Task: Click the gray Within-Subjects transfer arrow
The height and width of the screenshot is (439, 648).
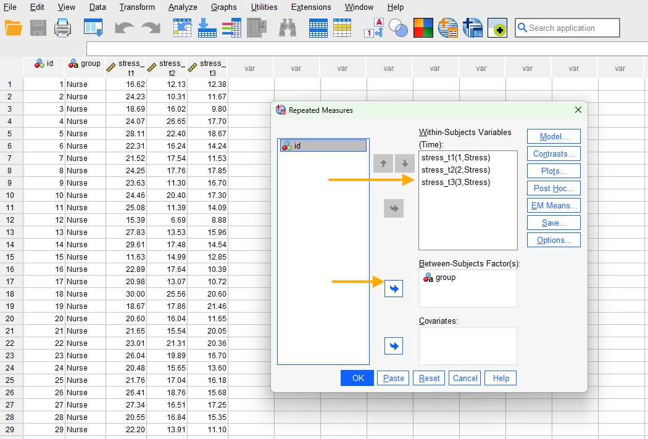Action: (394, 208)
